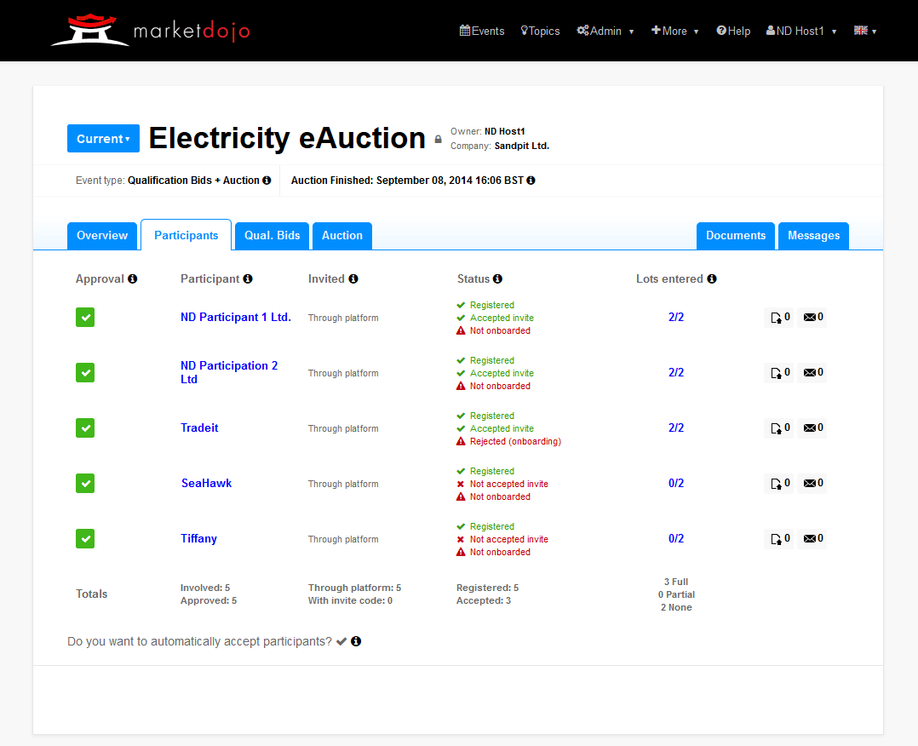
Task: Expand the Admin menu
Action: (x=605, y=31)
